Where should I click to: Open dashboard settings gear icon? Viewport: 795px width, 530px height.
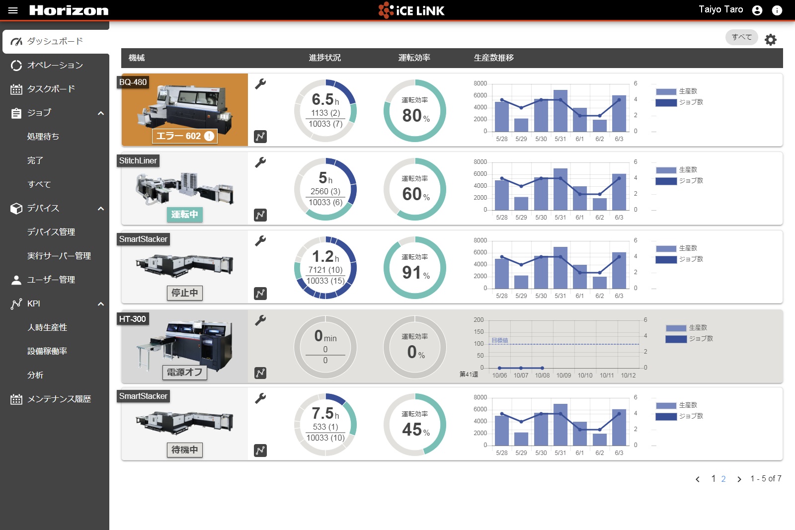click(771, 40)
